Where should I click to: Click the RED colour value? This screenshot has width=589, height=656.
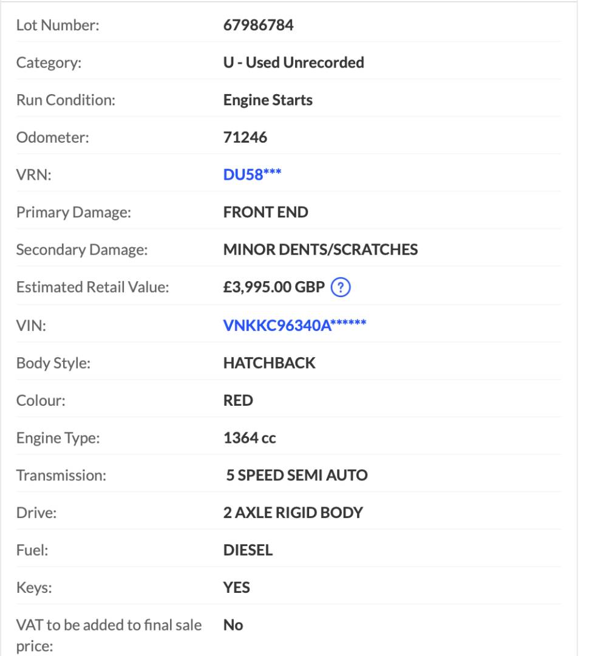click(238, 401)
